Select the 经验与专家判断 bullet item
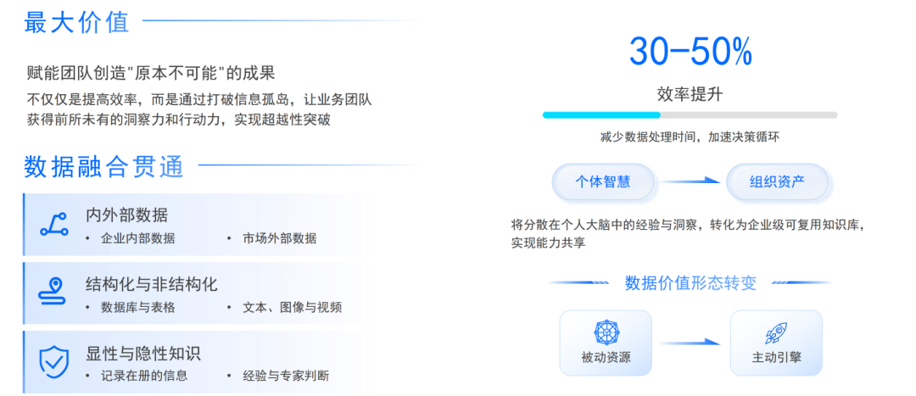Image resolution: width=916 pixels, height=396 pixels. click(x=286, y=376)
